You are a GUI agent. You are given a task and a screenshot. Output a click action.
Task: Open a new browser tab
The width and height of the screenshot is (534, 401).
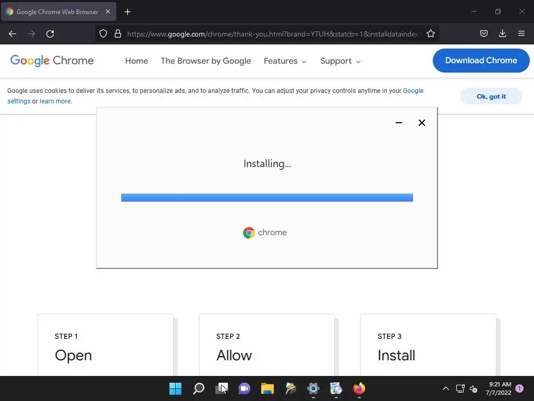coord(127,12)
